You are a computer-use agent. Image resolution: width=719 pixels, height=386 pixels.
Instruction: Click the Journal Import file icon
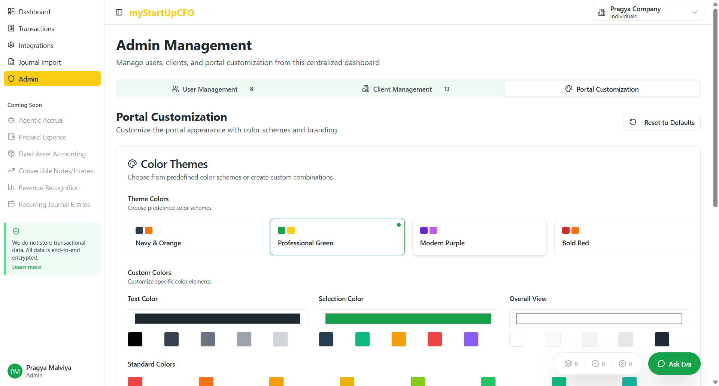tap(11, 62)
